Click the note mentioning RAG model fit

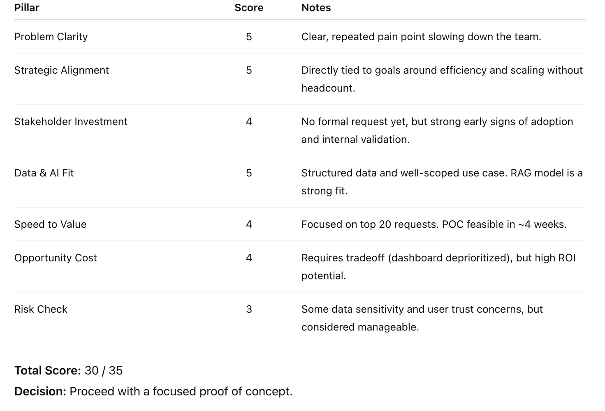click(x=442, y=182)
